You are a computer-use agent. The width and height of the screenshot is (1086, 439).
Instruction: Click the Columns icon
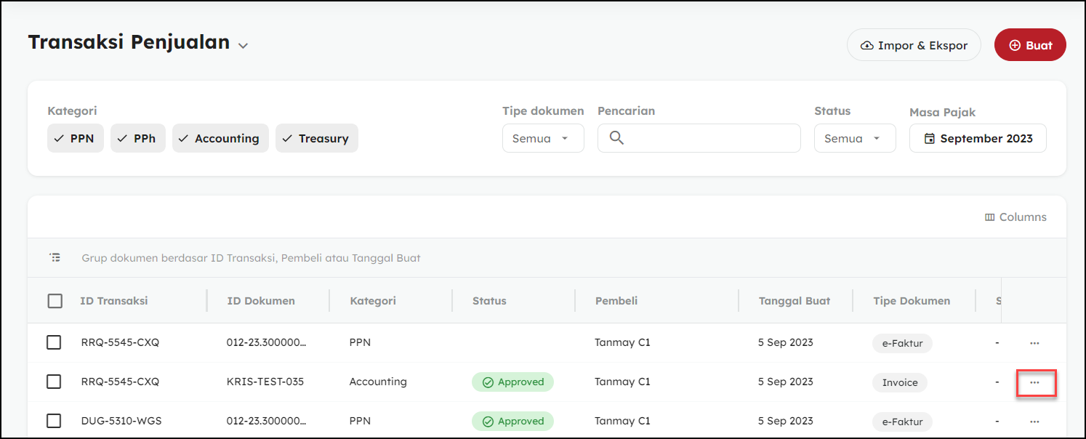989,217
